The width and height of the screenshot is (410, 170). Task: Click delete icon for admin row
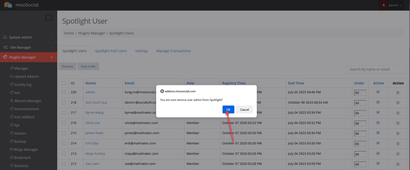[x=398, y=92]
